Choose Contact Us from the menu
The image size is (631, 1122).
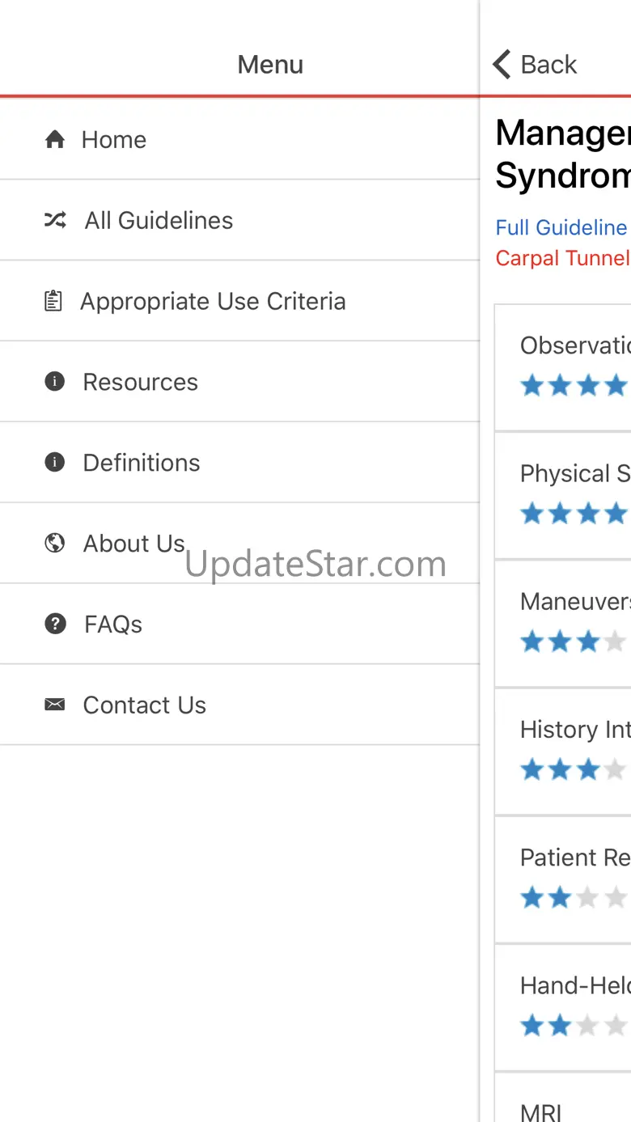pyautogui.click(x=145, y=705)
